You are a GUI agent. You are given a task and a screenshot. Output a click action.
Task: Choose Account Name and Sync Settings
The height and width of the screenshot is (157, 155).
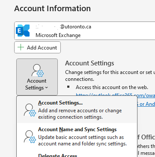[x=77, y=136]
